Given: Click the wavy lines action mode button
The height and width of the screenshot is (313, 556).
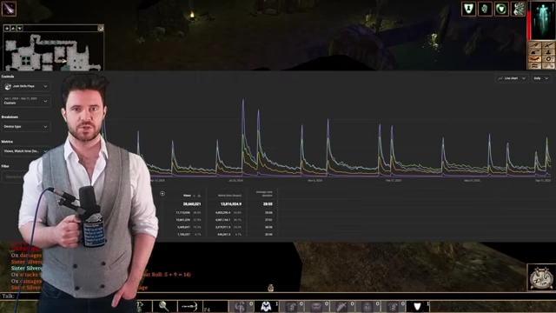Looking at the screenshot, I should point(535,66).
